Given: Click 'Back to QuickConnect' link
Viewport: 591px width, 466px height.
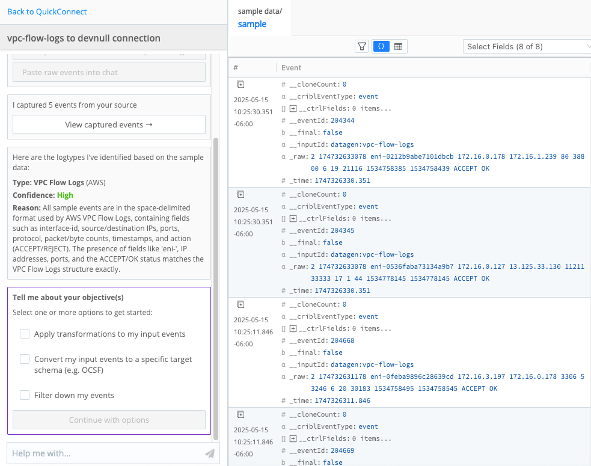Looking at the screenshot, I should [46, 11].
